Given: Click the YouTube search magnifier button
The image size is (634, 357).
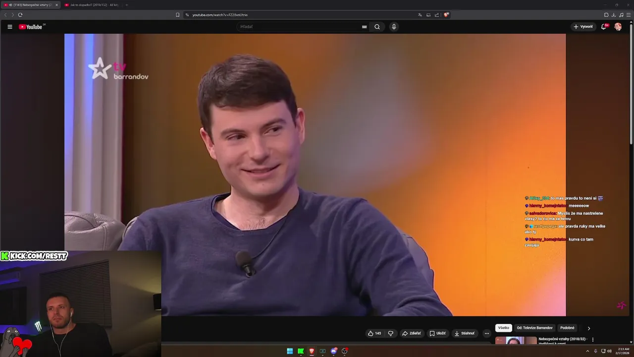Looking at the screenshot, I should 377,27.
